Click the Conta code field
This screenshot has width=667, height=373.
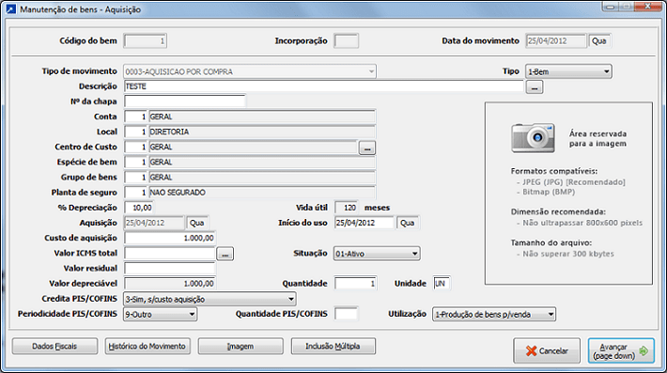pos(135,117)
